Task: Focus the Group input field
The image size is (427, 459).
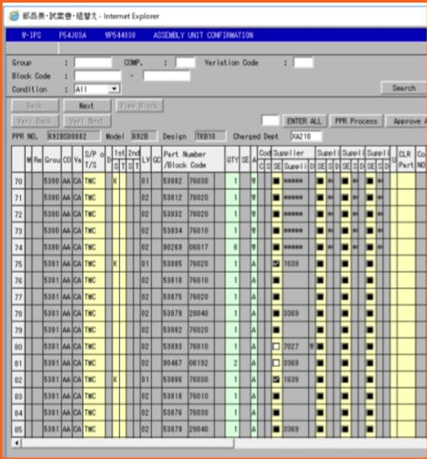Action: pos(93,63)
